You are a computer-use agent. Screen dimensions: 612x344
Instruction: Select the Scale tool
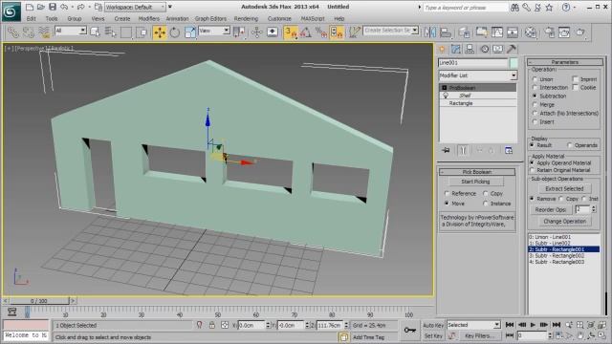pyautogui.click(x=189, y=32)
